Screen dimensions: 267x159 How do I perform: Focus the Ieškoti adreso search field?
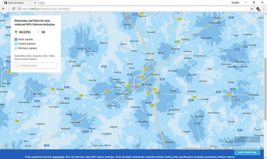[x=36, y=66]
